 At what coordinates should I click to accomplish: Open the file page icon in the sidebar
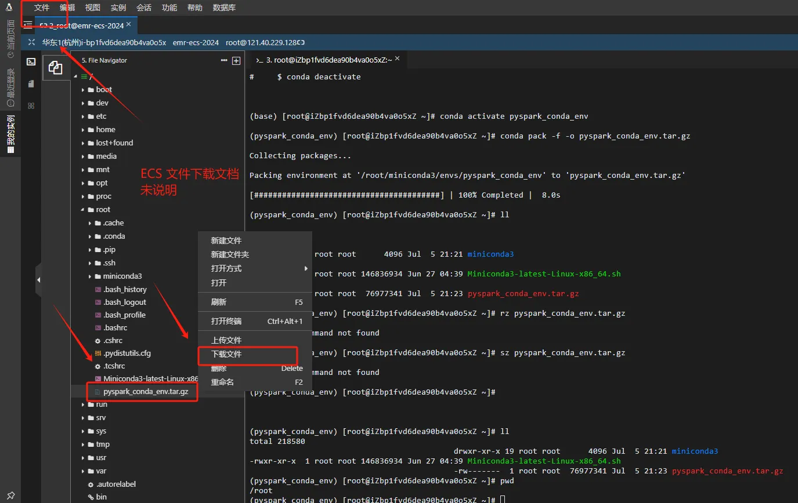coord(31,84)
